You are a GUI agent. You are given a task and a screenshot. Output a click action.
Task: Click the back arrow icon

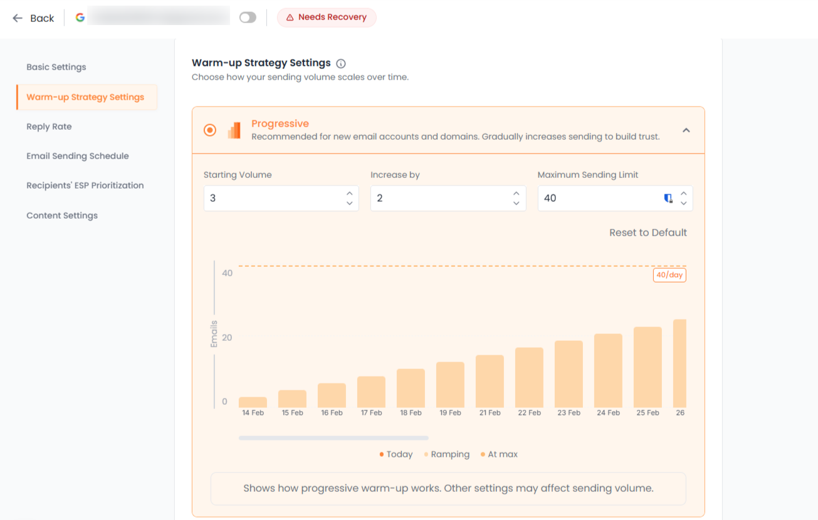[17, 18]
